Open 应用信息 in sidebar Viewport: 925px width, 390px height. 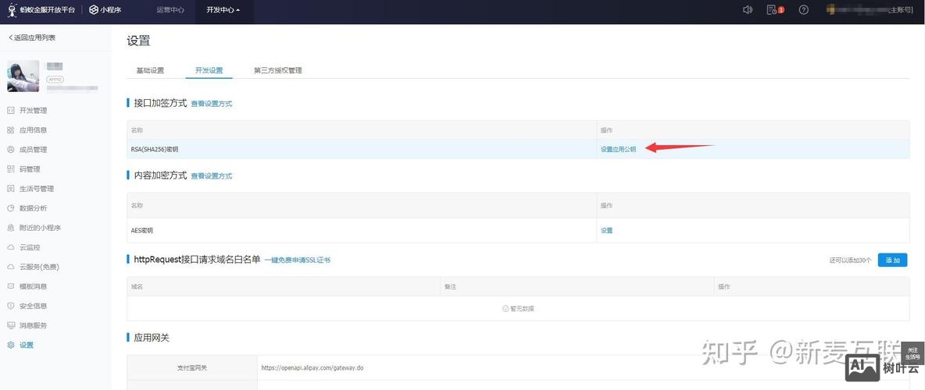[x=33, y=129]
